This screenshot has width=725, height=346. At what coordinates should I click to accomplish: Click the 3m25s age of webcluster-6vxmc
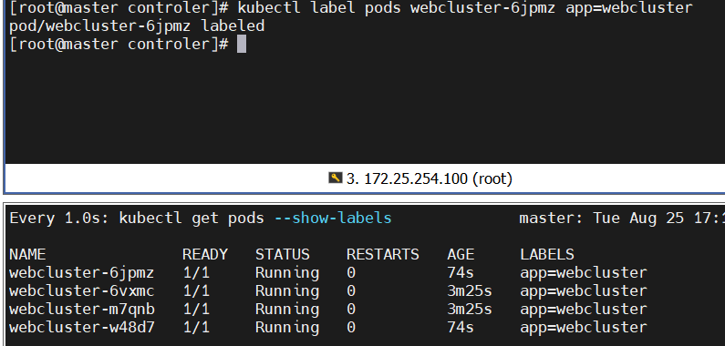(x=470, y=291)
